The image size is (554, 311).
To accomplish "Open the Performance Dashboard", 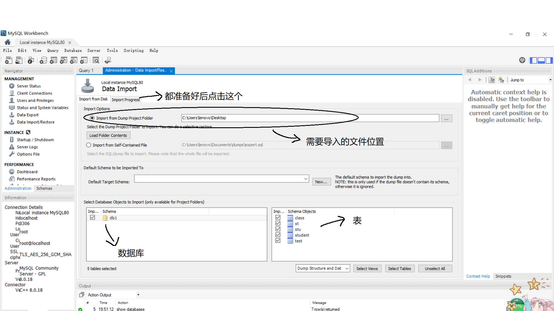I will [27, 172].
